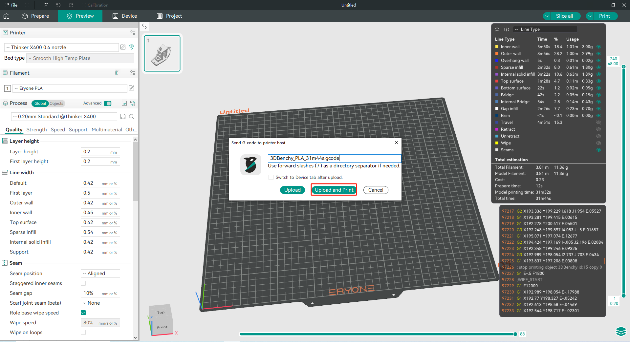Click filament sync AMS icon

[x=118, y=73]
